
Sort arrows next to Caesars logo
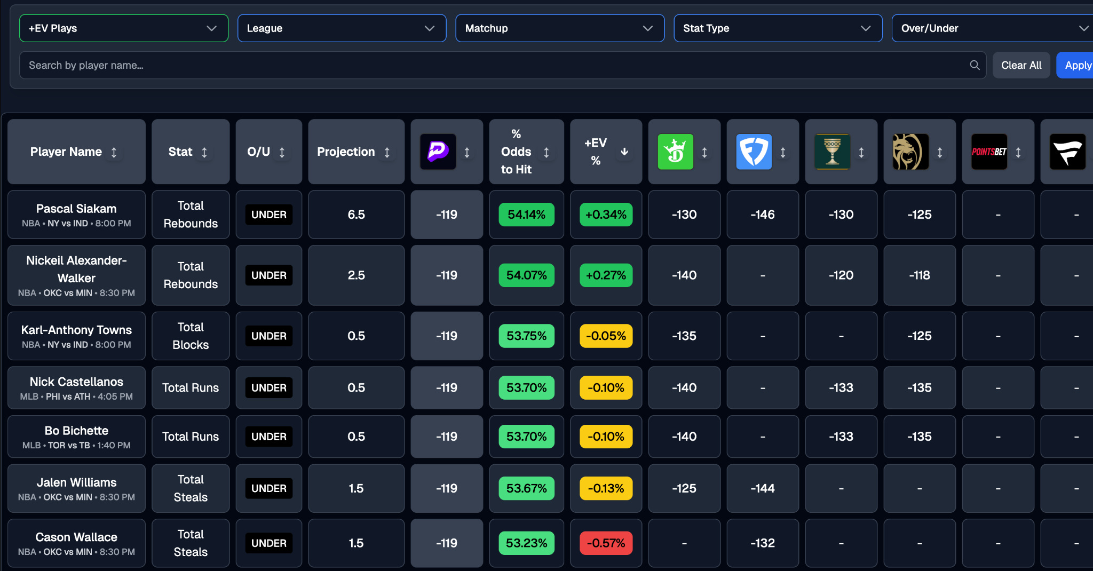point(861,153)
